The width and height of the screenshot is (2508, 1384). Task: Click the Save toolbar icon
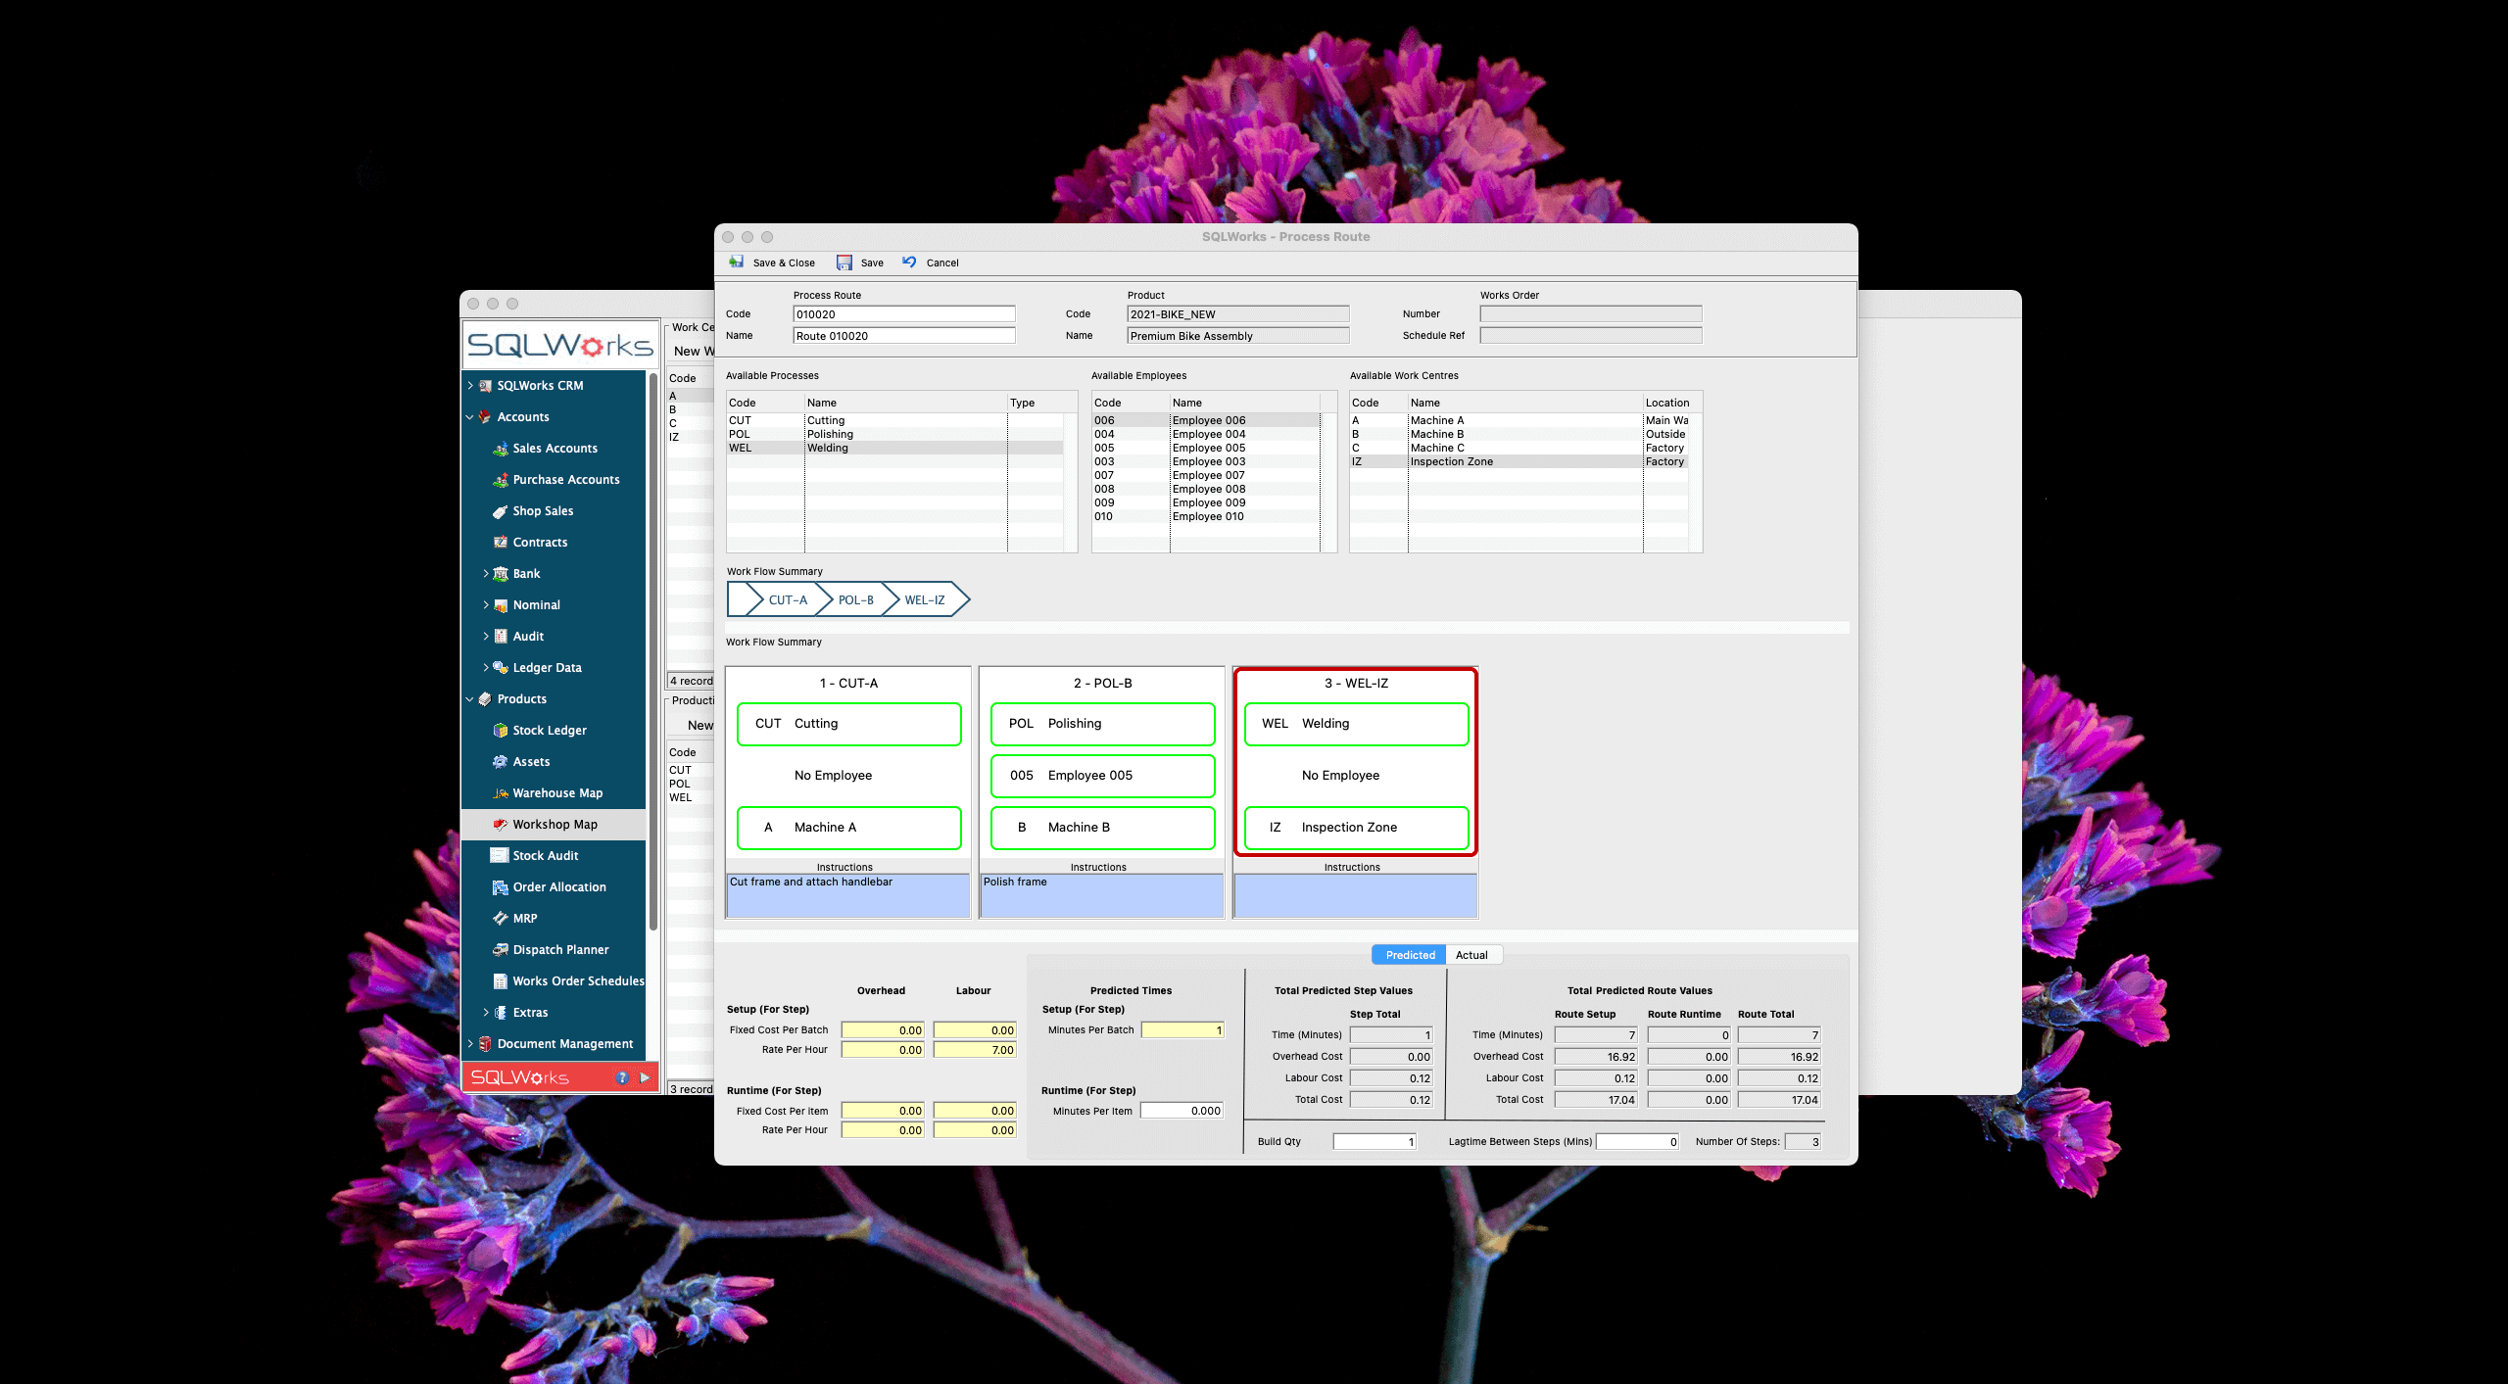pos(860,262)
